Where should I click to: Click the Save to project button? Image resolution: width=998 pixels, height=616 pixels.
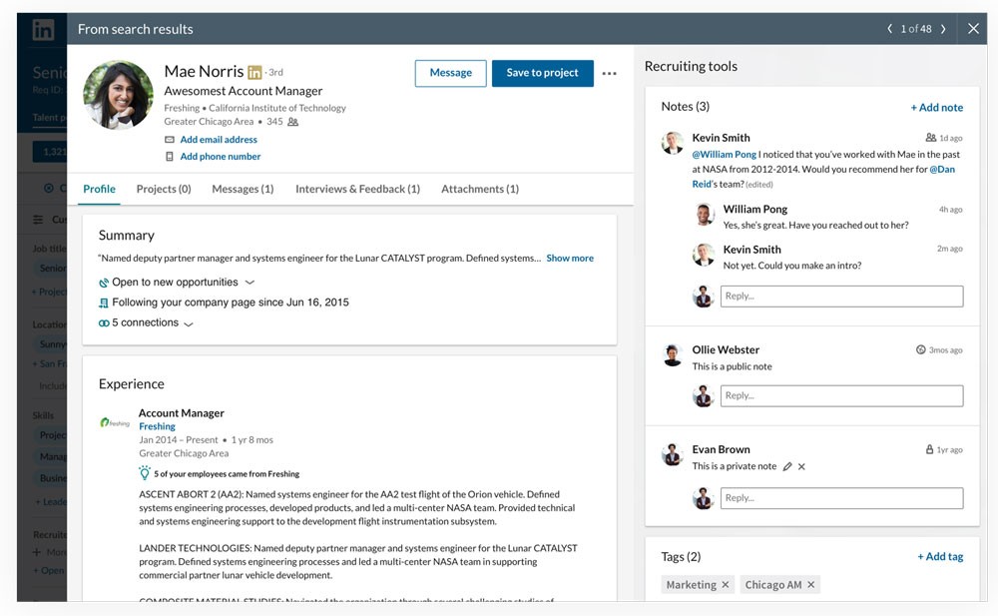click(542, 73)
